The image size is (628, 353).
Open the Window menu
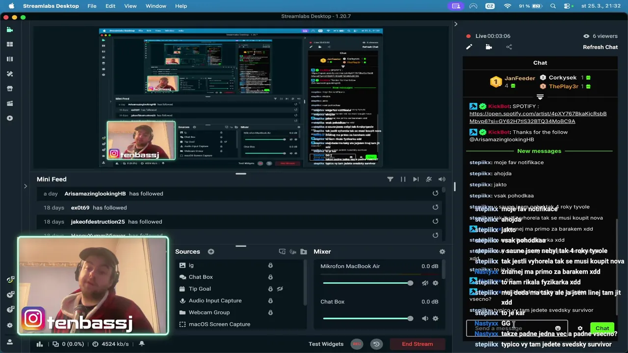(x=156, y=6)
